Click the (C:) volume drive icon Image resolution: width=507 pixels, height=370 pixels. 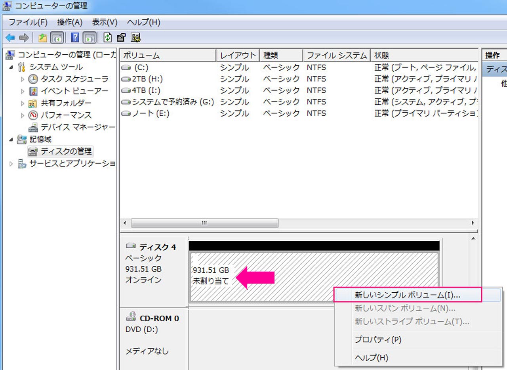tap(126, 67)
